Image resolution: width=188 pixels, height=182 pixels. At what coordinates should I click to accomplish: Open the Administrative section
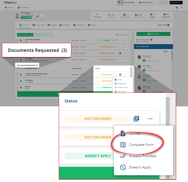(23, 8)
